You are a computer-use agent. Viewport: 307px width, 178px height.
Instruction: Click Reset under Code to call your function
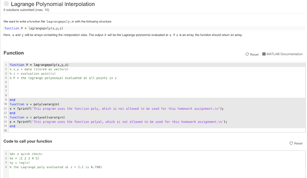[x=296, y=143]
